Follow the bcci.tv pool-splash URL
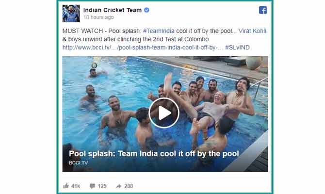Viewport: 325px width, 194px height. click(x=143, y=48)
